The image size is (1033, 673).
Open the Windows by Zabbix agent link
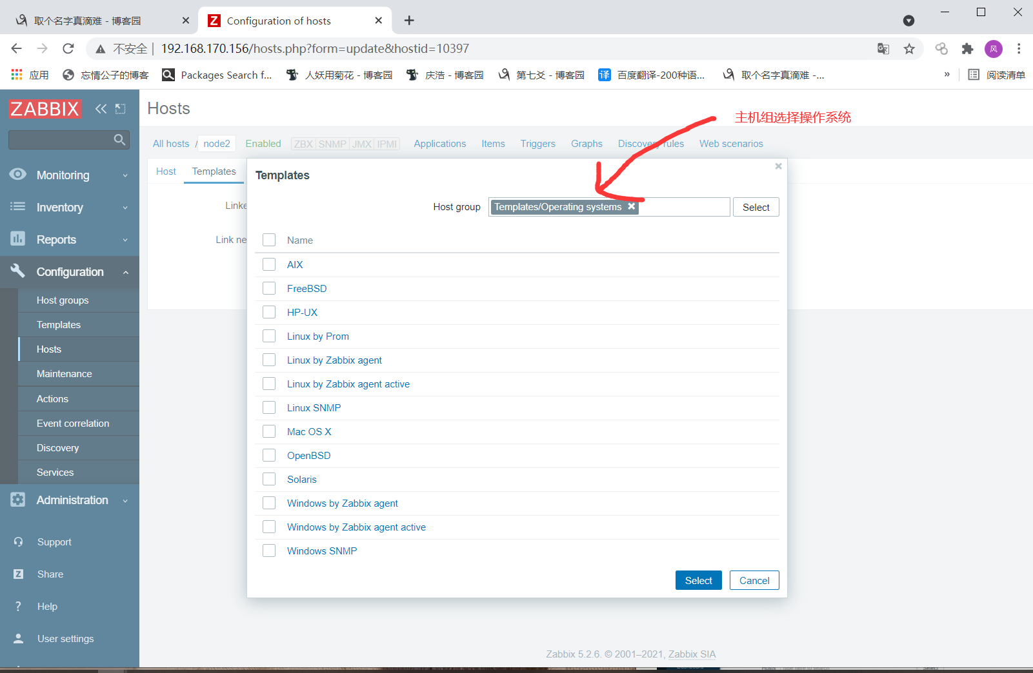[x=343, y=503]
